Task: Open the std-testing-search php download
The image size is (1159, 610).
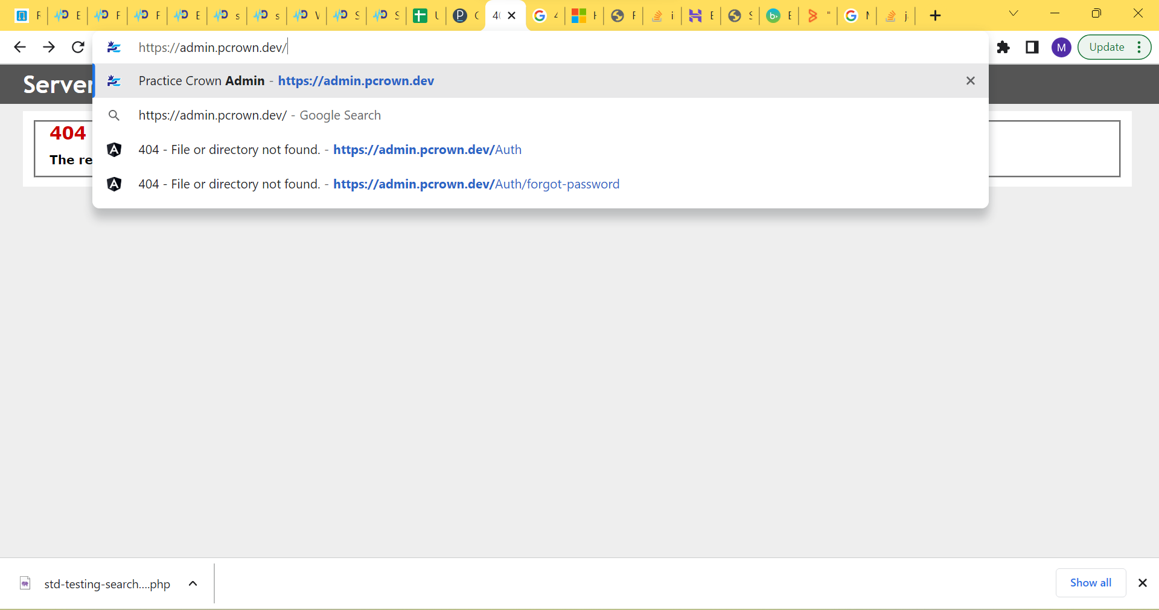Action: [107, 584]
